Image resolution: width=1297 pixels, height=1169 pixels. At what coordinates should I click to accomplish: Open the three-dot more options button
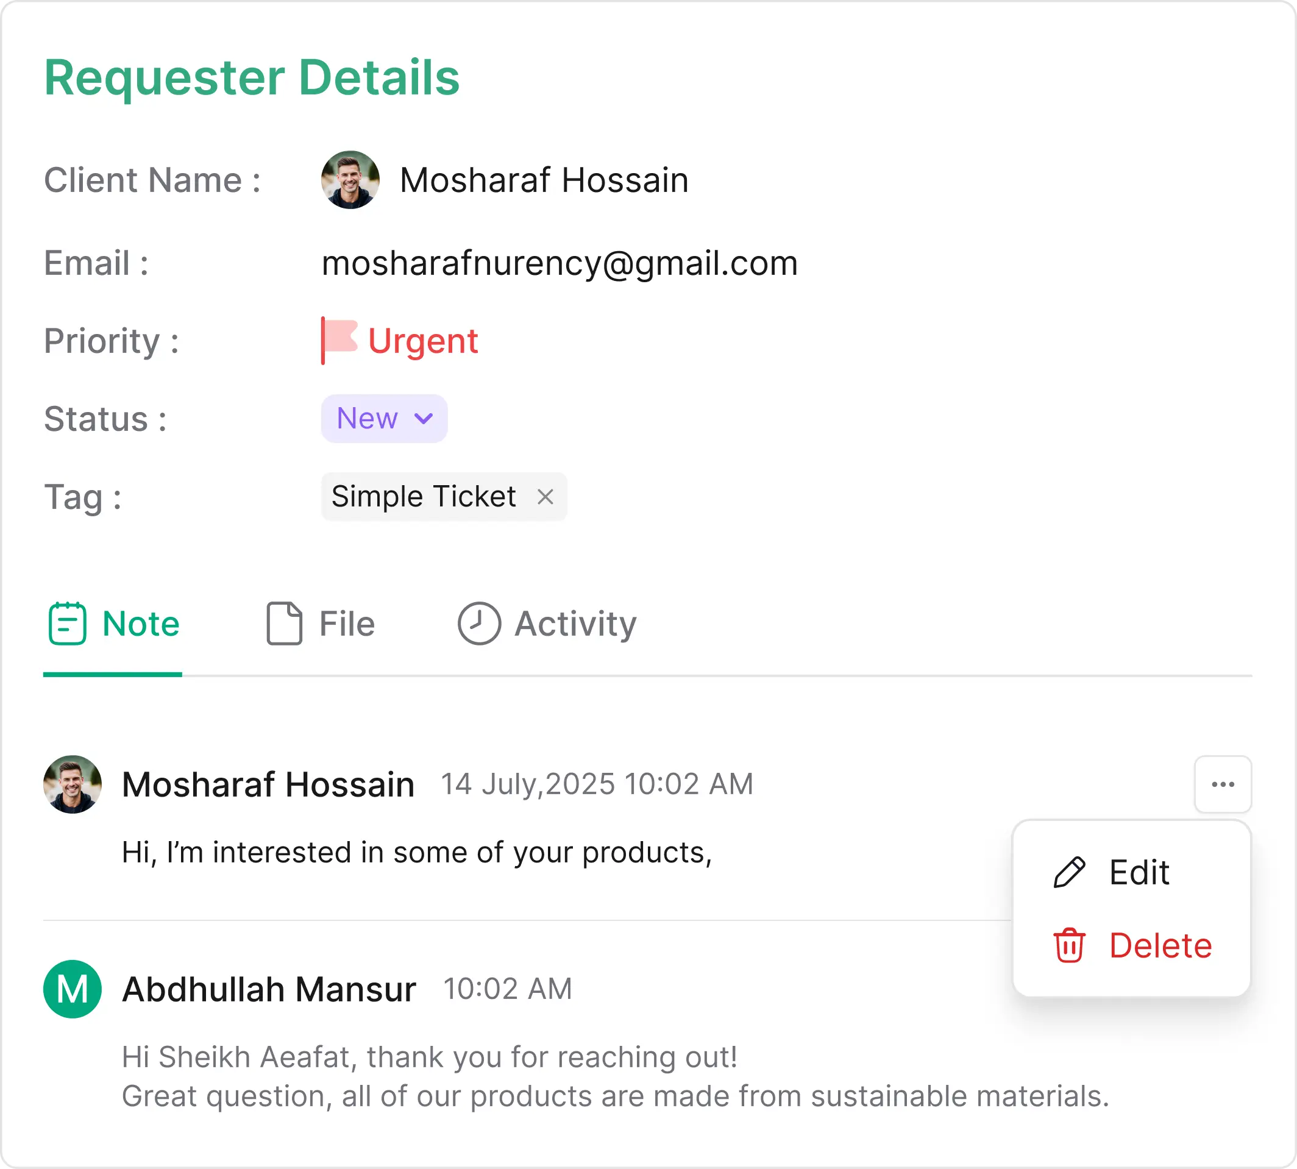(1223, 784)
